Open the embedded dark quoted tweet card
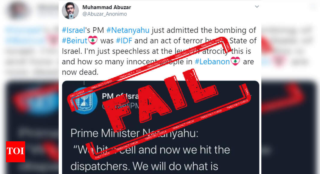The width and height of the screenshot is (320, 174). tap(161, 127)
